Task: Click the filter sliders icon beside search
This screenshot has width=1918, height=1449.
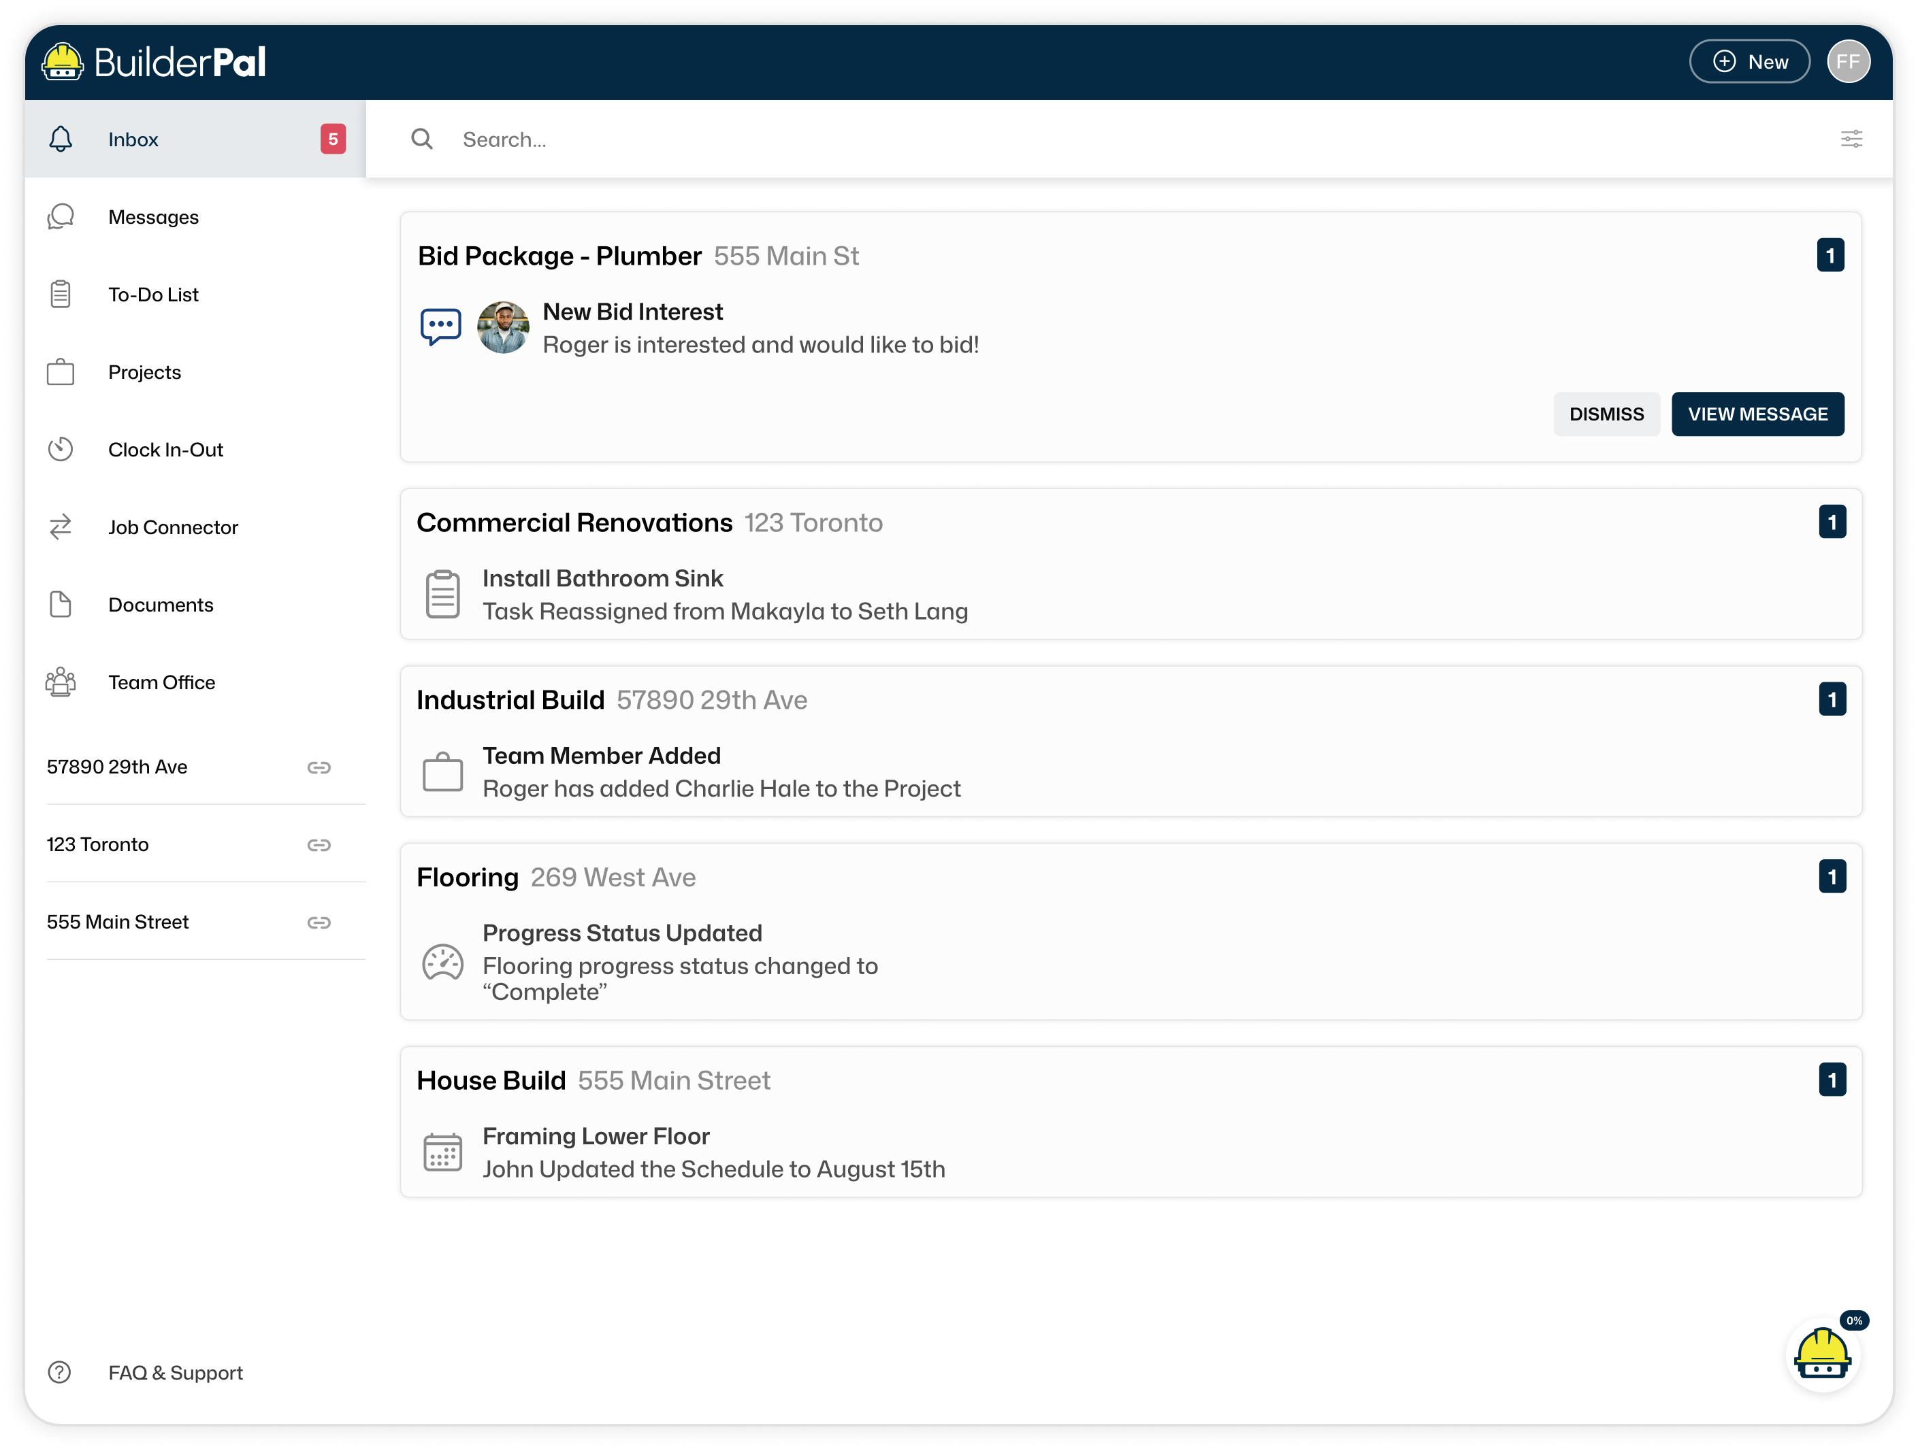Action: pos(1851,139)
